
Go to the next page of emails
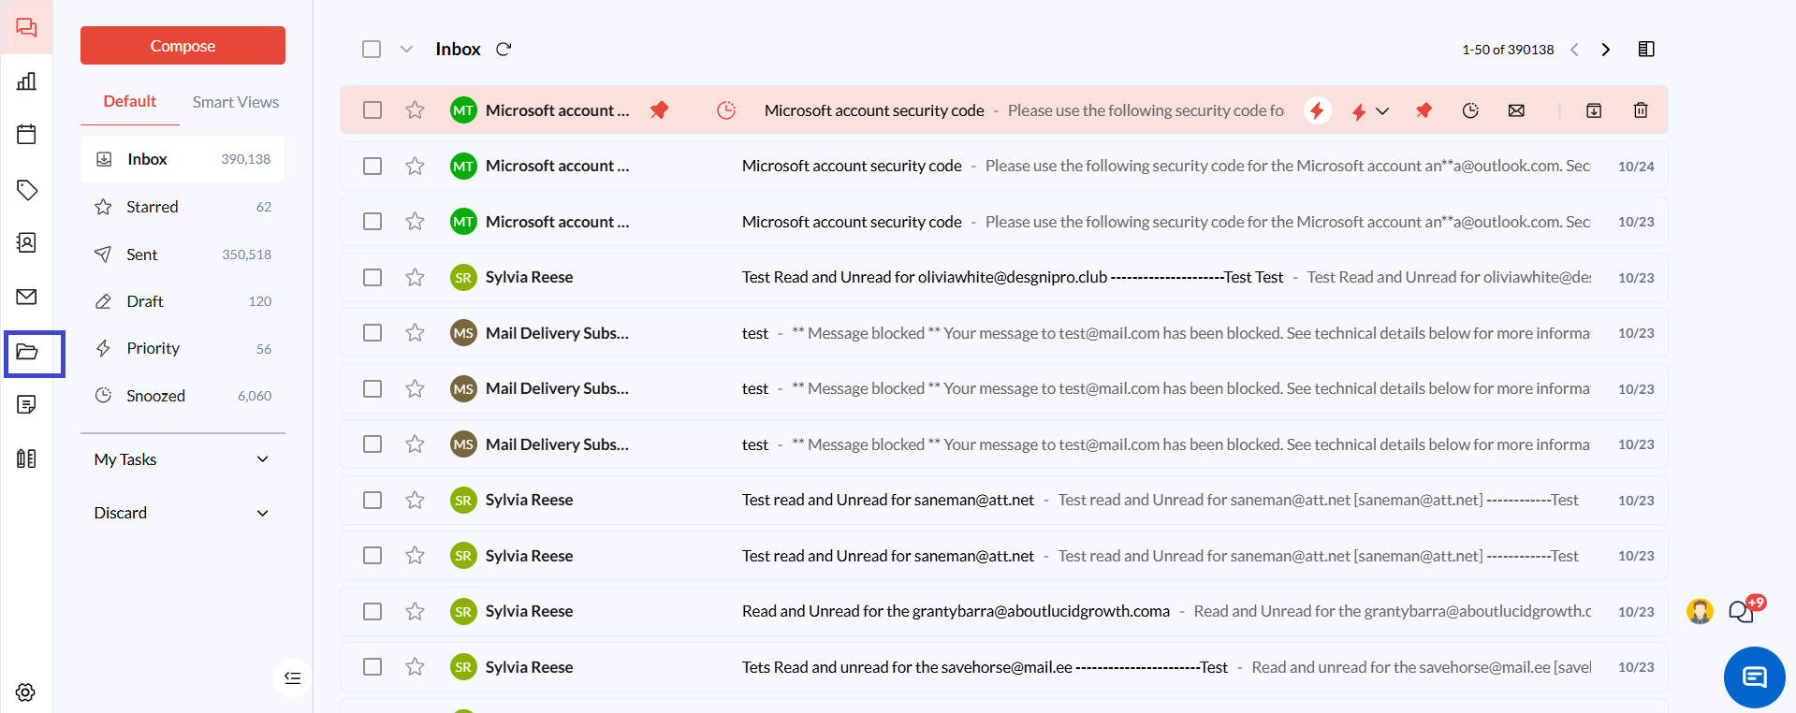point(1605,50)
